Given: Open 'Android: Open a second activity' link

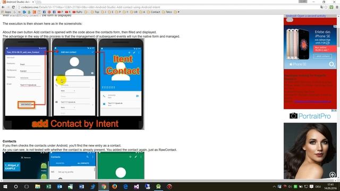Looking at the screenshot, I should [x=306, y=16].
